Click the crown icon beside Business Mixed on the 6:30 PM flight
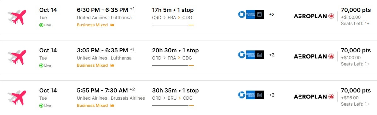 tap(112, 25)
